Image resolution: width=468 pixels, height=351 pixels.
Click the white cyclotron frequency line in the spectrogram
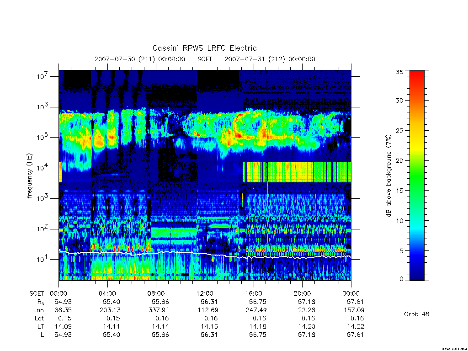[x=205, y=254]
